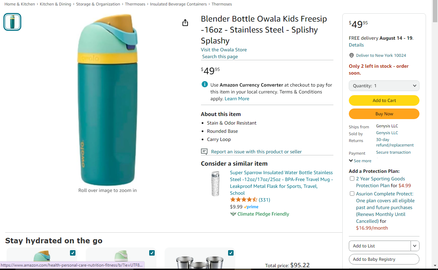Click the Prime badge under $9.99

[x=251, y=207]
